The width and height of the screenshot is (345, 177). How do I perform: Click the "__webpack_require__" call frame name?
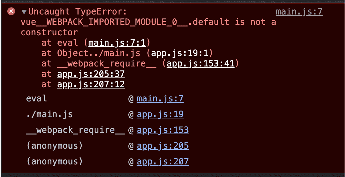click(75, 130)
